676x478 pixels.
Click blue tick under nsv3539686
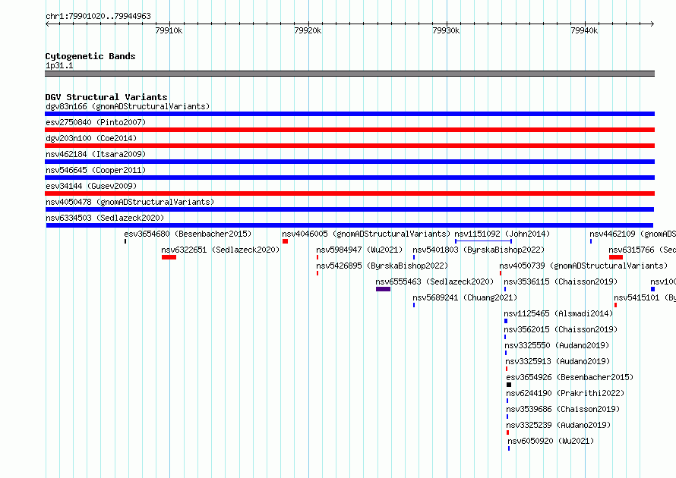[507, 417]
